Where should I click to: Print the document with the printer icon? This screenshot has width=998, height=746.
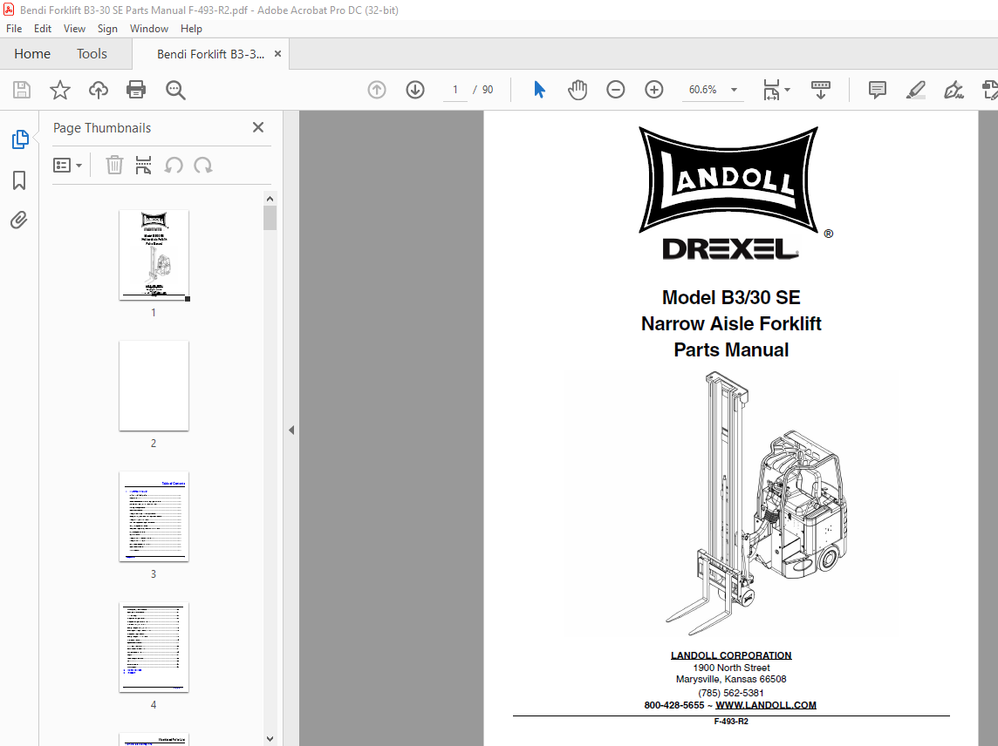136,90
